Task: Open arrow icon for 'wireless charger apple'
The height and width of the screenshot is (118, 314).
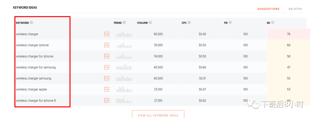Action: pos(107,89)
